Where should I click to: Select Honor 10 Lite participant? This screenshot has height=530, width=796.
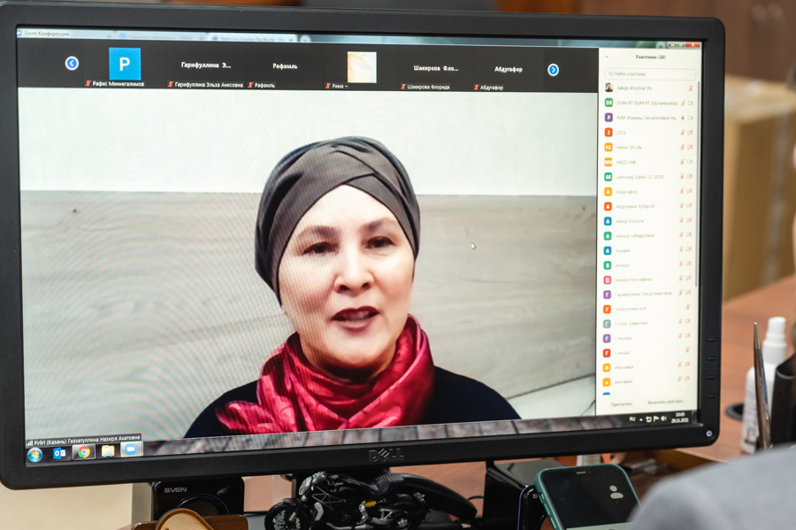pyautogui.click(x=649, y=147)
